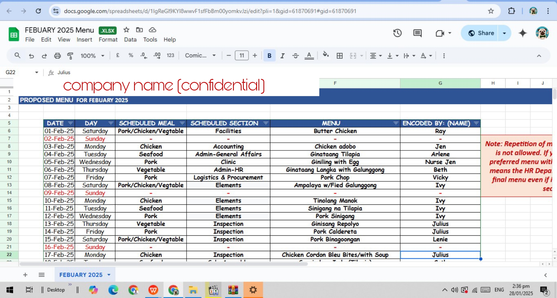Viewport: 557px width, 298px height.
Task: Click the fill color bucket icon
Action: pyautogui.click(x=326, y=55)
